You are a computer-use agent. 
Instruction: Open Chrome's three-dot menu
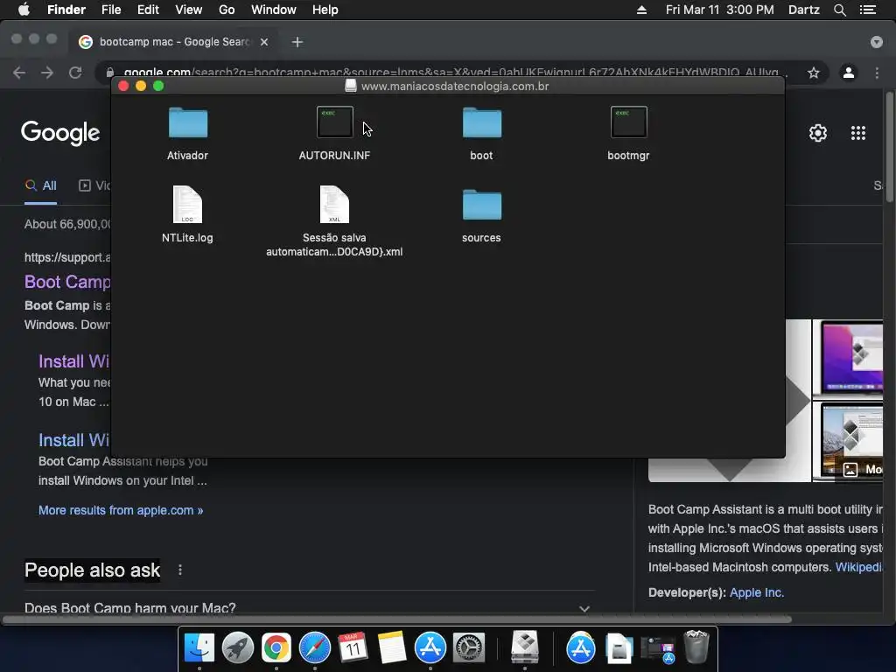point(877,73)
